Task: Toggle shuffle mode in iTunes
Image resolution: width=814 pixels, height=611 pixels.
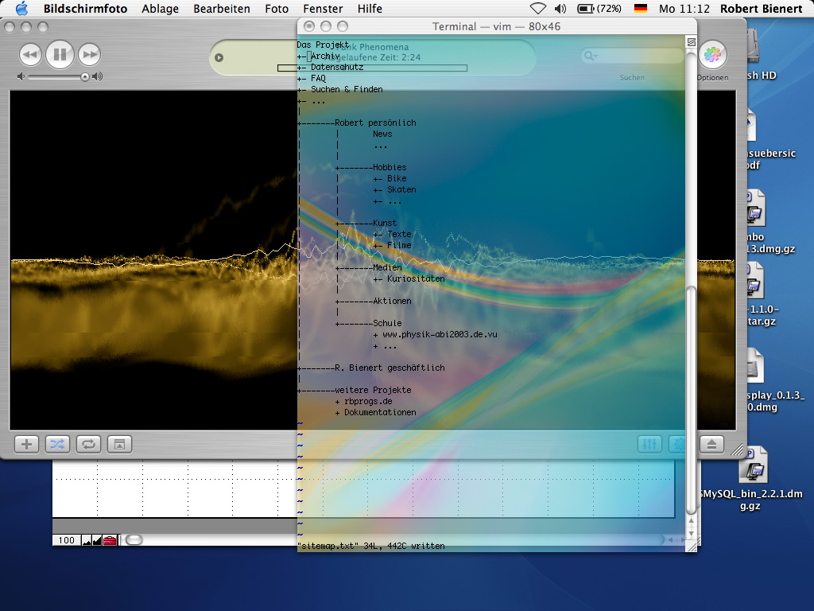Action: pos(57,444)
